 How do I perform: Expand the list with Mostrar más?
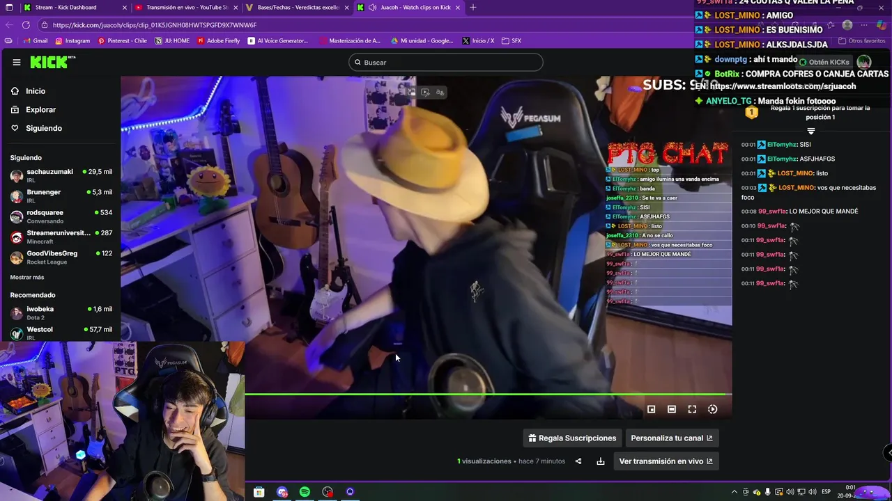tap(27, 277)
